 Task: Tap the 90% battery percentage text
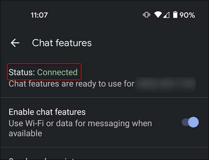tap(187, 15)
